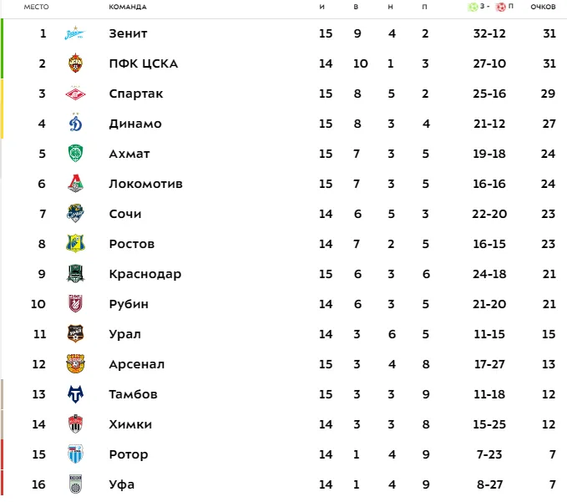Screen dimensions: 567x502
Task: Click the Akhmat green crest
Action: point(75,154)
